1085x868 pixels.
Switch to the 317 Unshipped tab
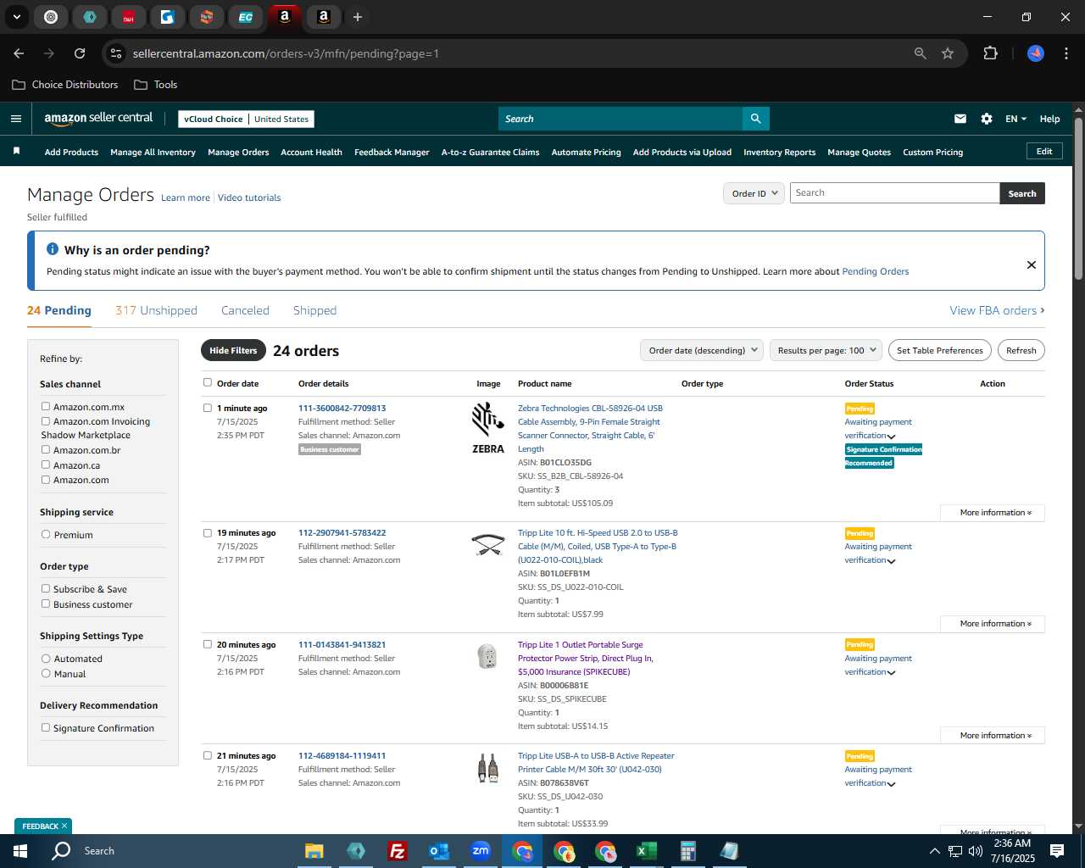click(156, 310)
